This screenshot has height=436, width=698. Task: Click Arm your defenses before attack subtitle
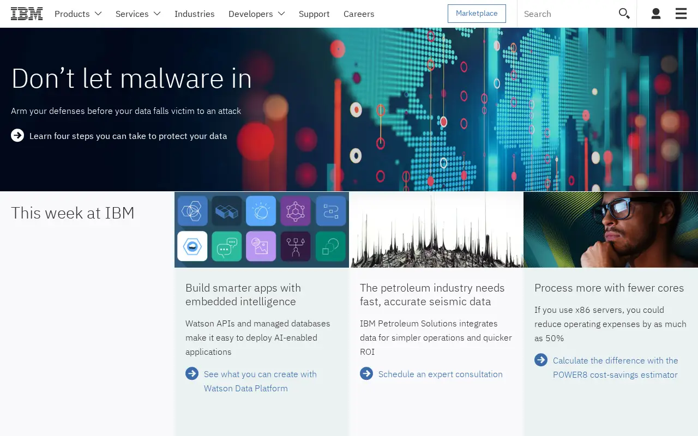point(126,111)
